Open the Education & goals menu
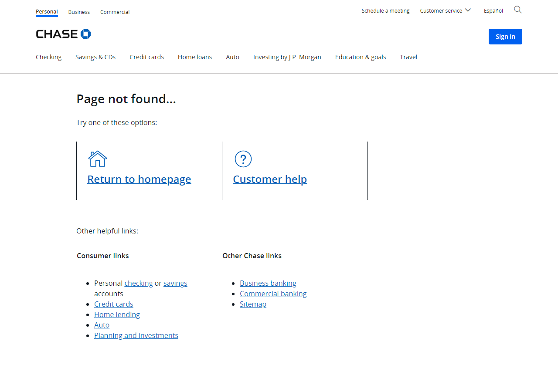The image size is (558, 392). pyautogui.click(x=361, y=57)
